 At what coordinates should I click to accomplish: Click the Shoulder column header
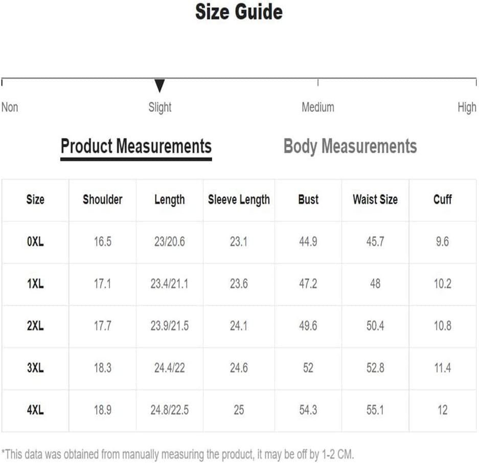103,199
